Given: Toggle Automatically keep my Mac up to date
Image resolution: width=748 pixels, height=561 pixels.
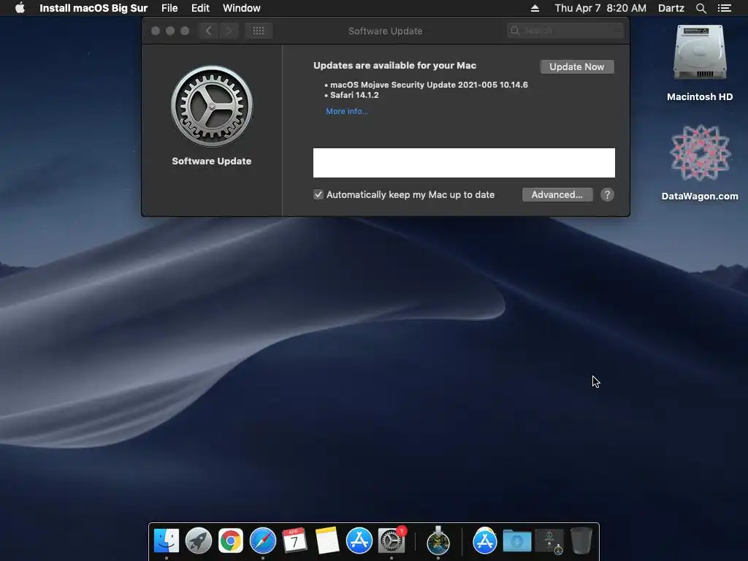Looking at the screenshot, I should coord(318,194).
